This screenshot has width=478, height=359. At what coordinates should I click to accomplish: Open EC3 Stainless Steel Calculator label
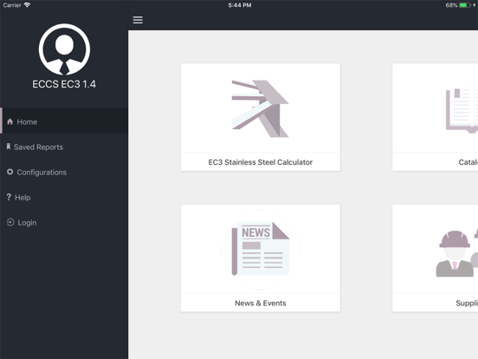[x=261, y=162]
